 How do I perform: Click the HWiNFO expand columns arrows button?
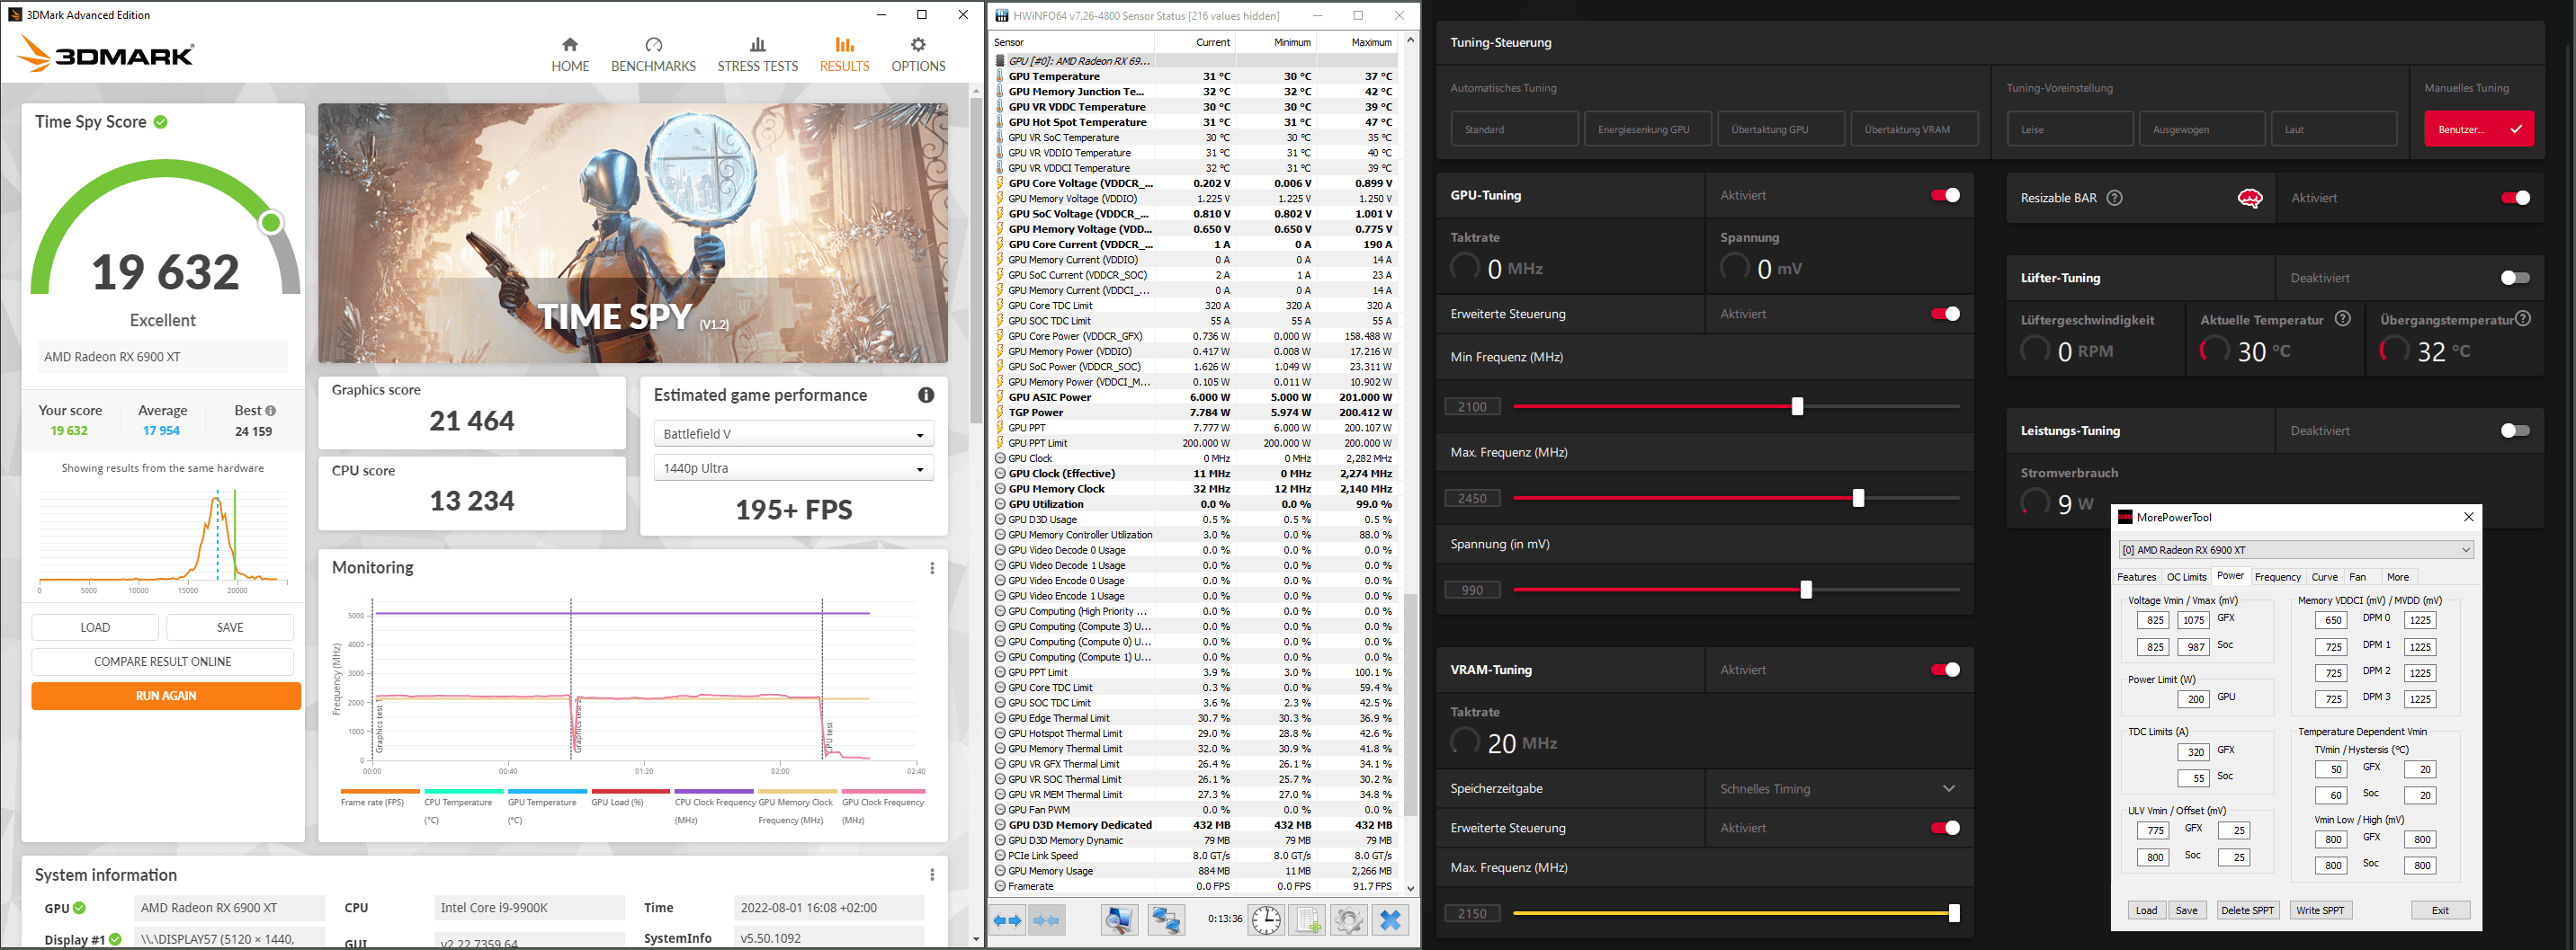[x=1007, y=920]
